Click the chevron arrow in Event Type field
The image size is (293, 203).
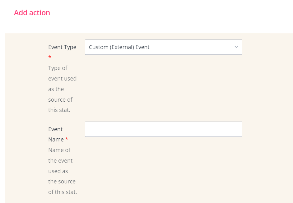[236, 47]
